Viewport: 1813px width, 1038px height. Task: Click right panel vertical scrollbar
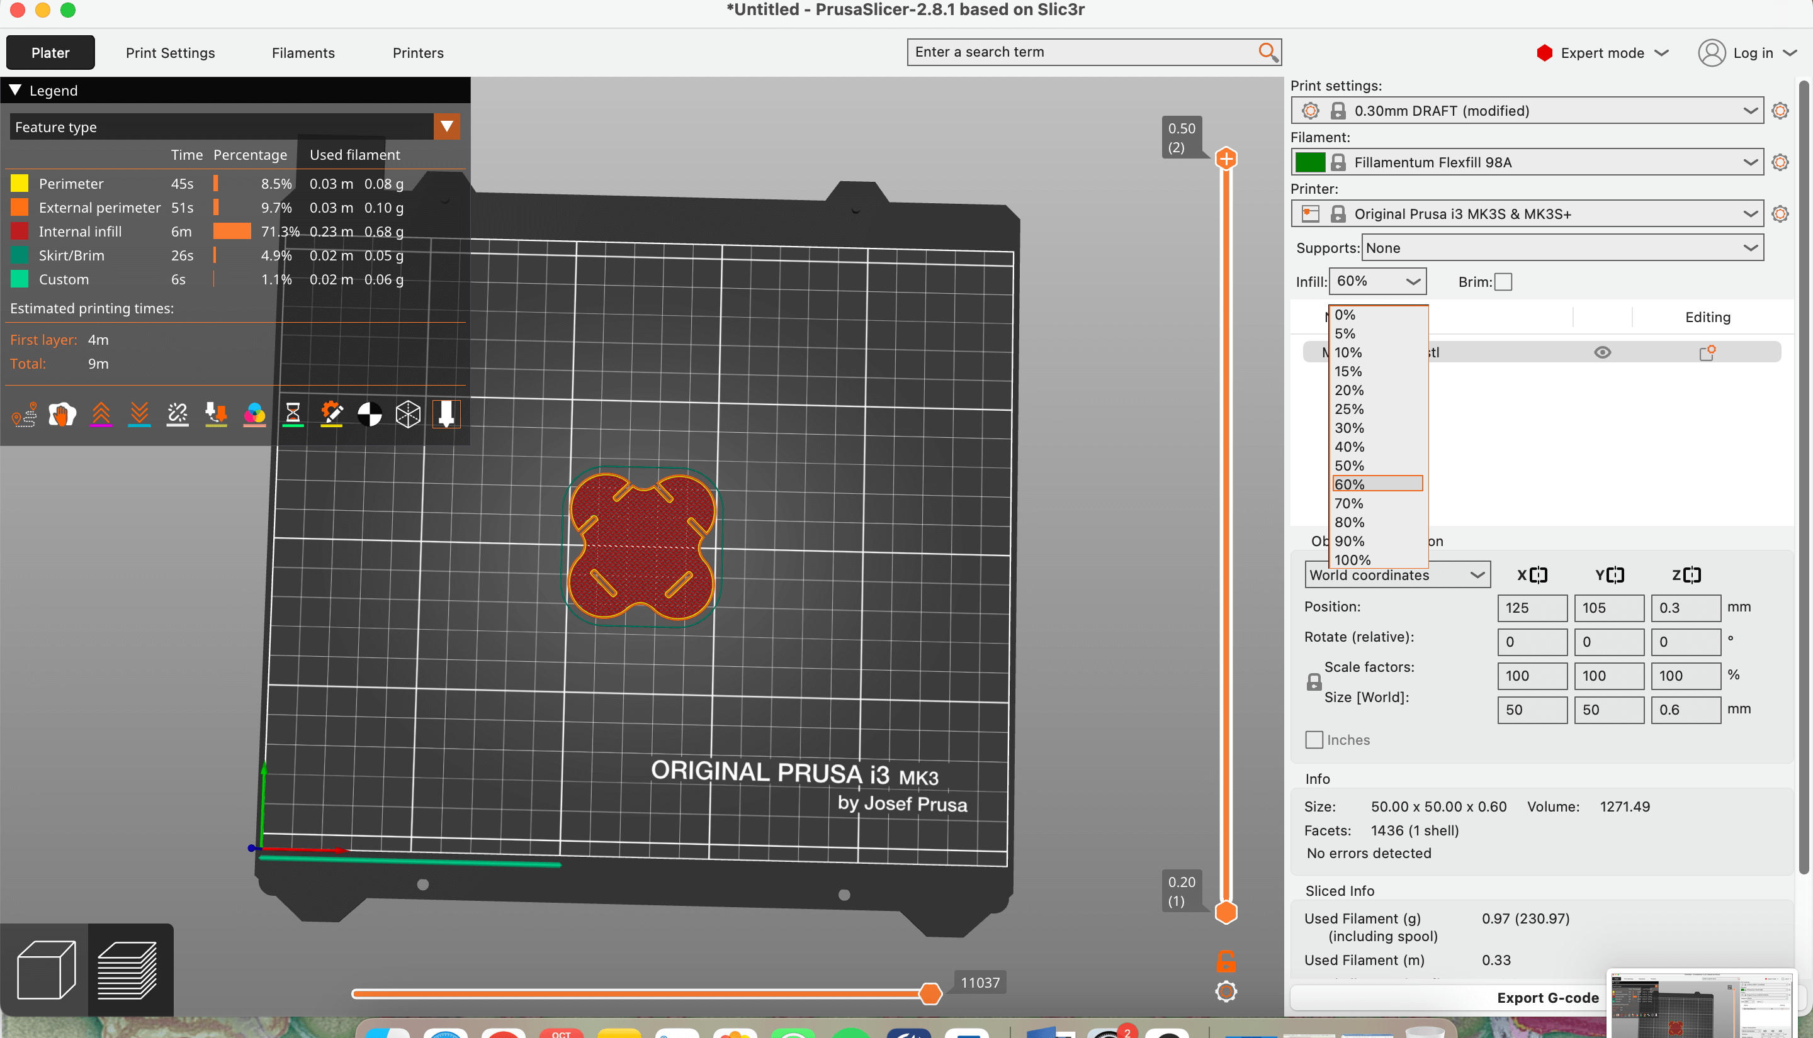pos(1804,477)
